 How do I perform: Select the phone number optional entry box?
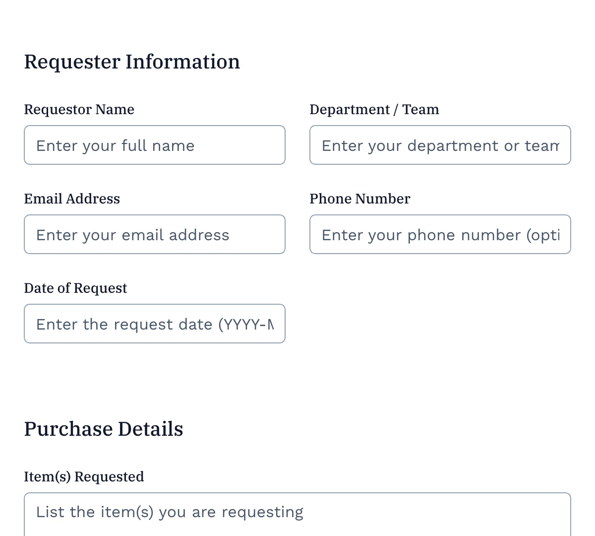pyautogui.click(x=440, y=234)
